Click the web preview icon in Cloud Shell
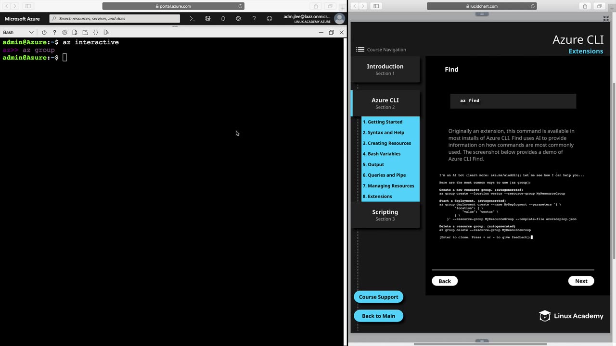Viewport: 616px width, 346px height. (106, 32)
